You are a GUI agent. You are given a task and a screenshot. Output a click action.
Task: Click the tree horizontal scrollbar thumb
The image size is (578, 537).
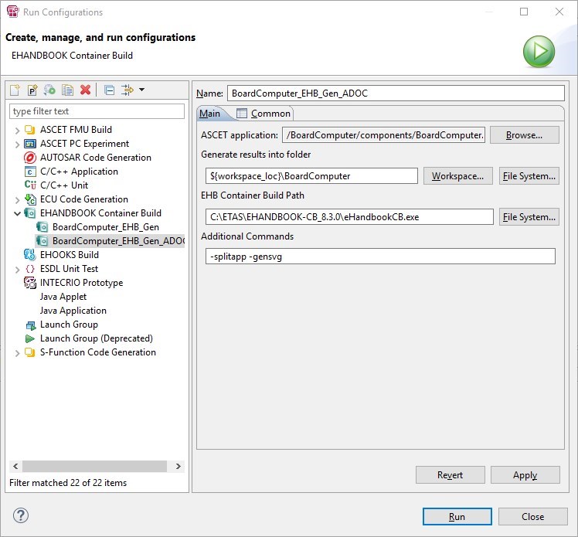(94, 467)
